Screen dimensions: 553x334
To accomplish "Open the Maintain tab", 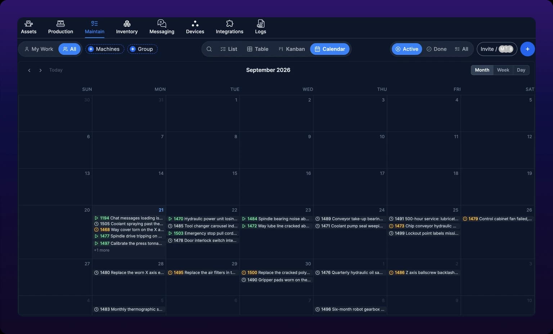I will pos(94,27).
